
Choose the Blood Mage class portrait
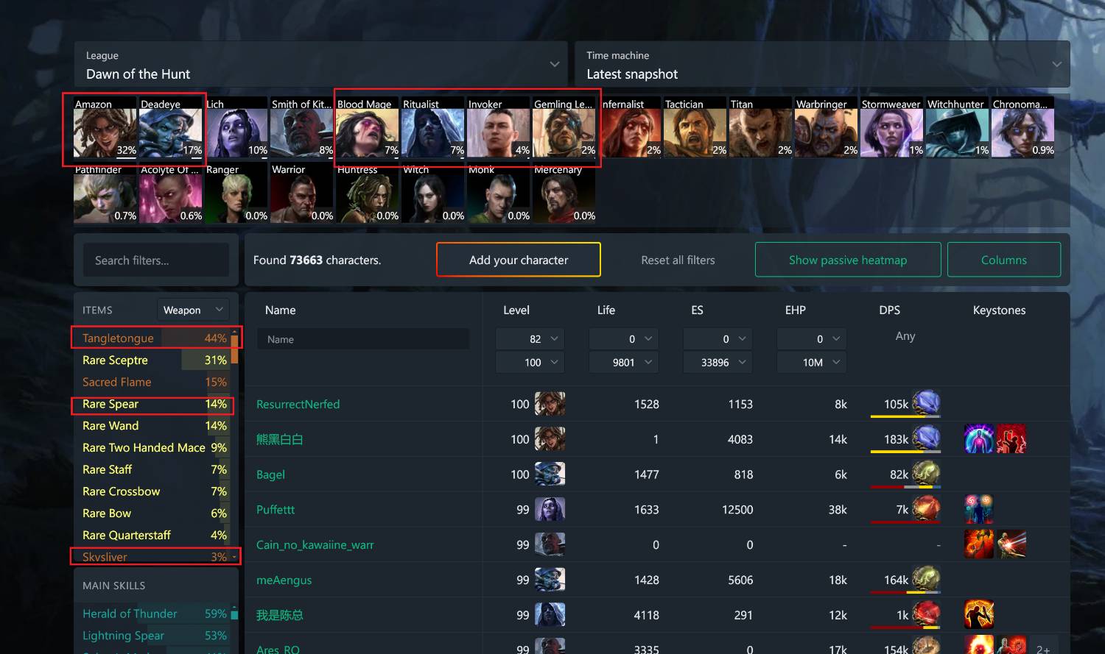point(368,127)
